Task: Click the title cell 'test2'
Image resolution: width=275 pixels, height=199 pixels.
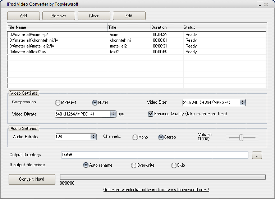Action: point(115,52)
